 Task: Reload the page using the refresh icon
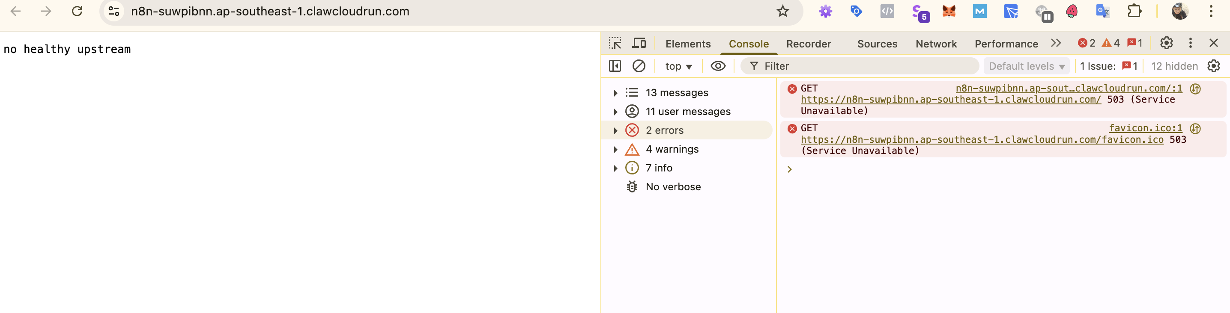(77, 11)
